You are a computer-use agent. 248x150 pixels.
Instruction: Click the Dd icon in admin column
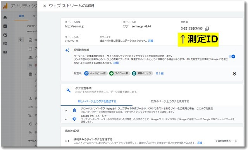tap(31, 133)
